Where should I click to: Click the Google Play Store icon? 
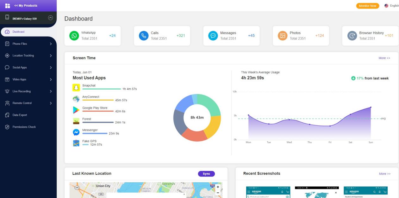coord(76,110)
